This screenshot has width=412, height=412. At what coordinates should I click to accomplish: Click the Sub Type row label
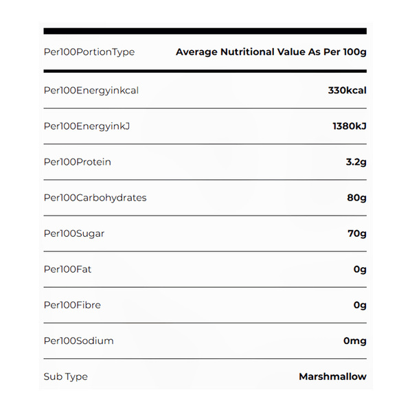click(66, 376)
